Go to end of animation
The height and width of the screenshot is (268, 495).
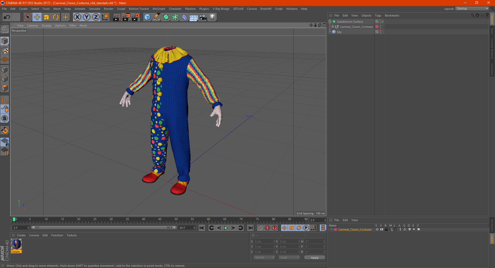(x=250, y=228)
